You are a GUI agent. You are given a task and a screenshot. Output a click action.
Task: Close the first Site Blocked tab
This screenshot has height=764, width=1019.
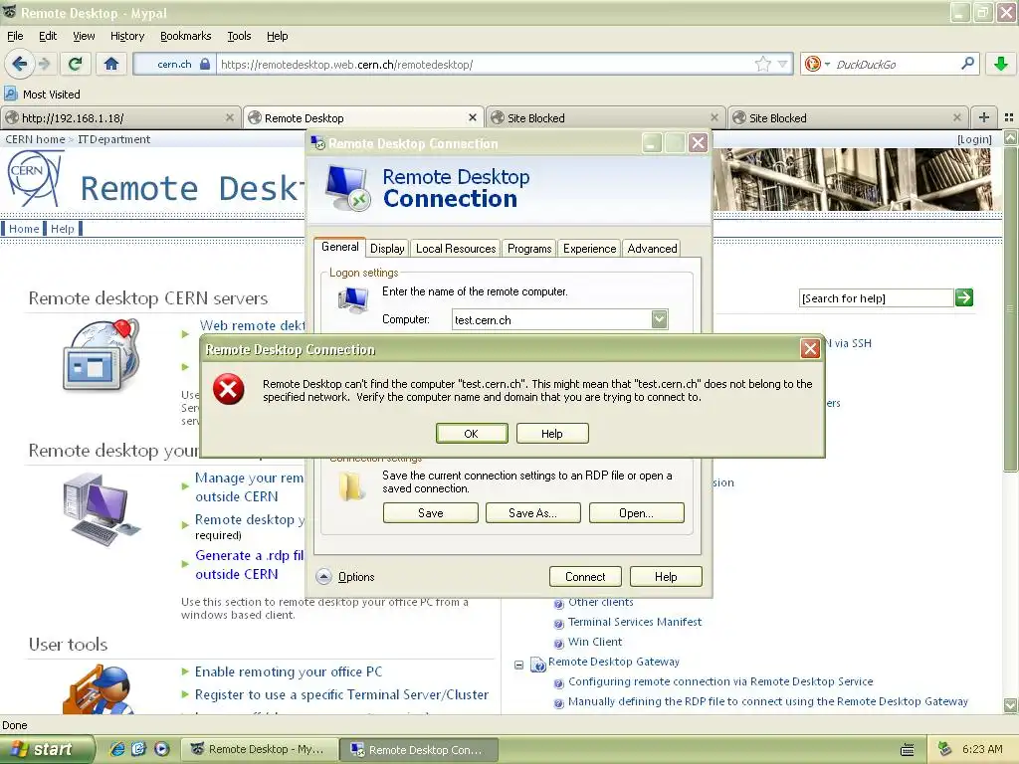point(714,117)
